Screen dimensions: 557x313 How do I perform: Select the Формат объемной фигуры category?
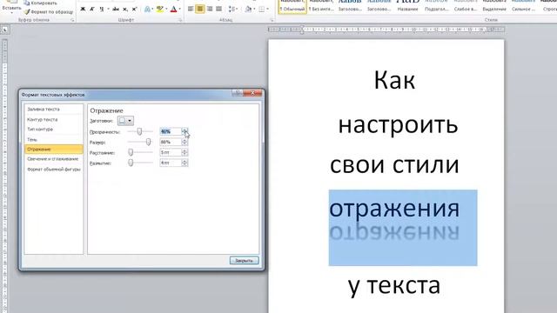pos(54,170)
